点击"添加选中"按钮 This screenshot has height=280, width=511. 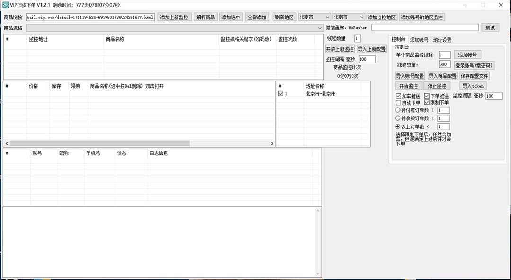[x=230, y=17]
